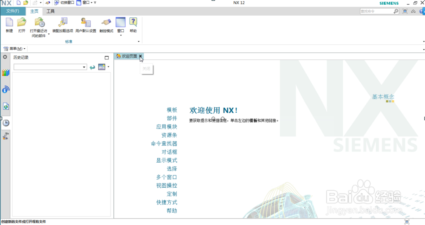Screen dimensions: 425x225
Task: Open the undo dropdown arrow in title bar
Action: point(41,3)
